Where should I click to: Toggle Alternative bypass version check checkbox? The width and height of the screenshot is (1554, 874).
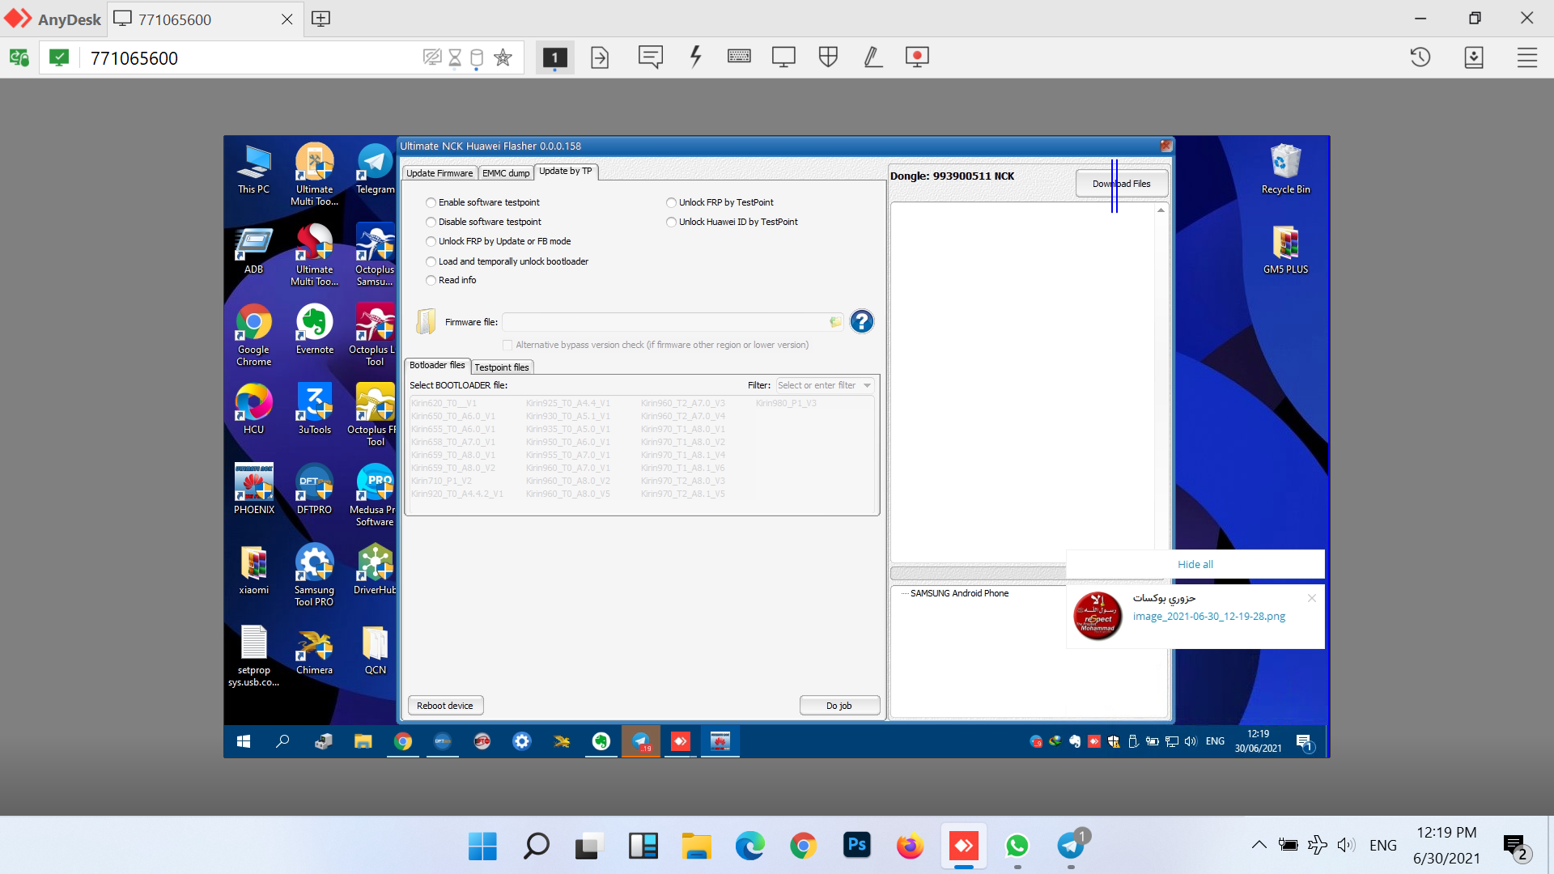click(507, 345)
